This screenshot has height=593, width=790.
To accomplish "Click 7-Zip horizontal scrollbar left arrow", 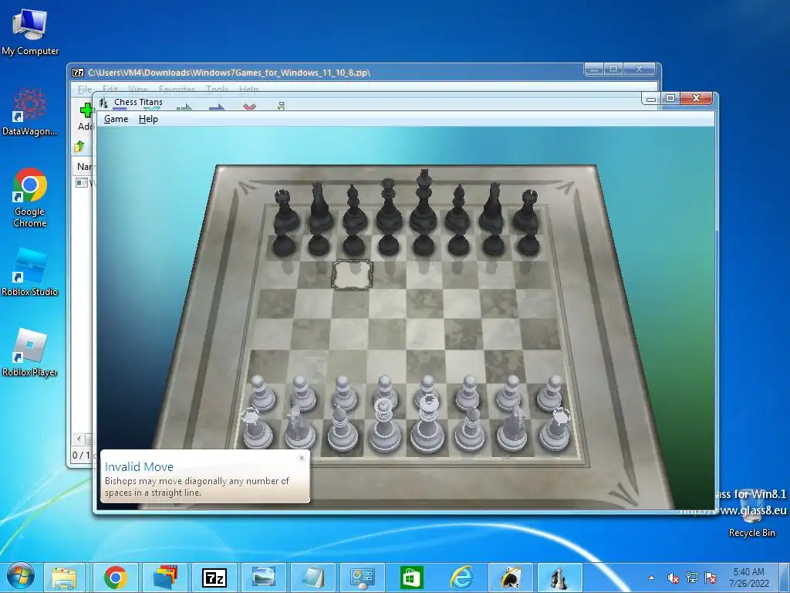I will coord(79,439).
